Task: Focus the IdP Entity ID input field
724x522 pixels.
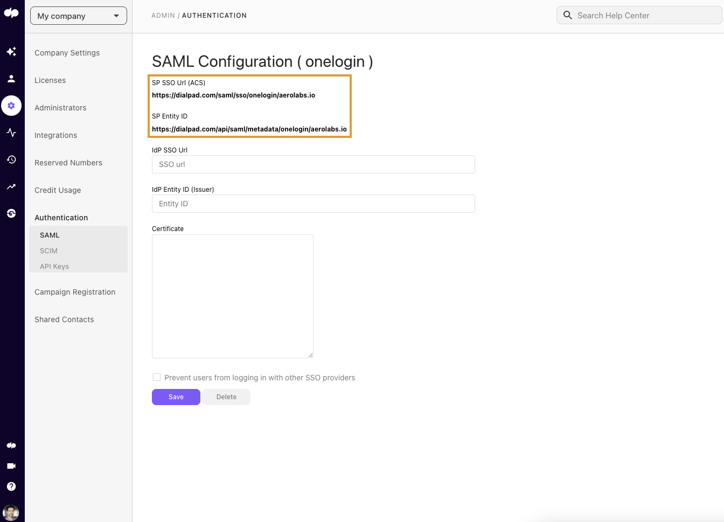Action: click(x=314, y=204)
